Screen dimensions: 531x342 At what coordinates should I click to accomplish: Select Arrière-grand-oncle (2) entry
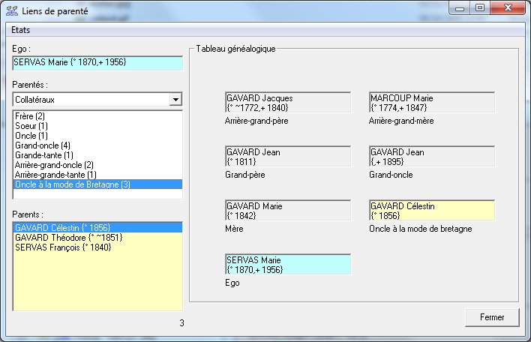[x=54, y=165]
